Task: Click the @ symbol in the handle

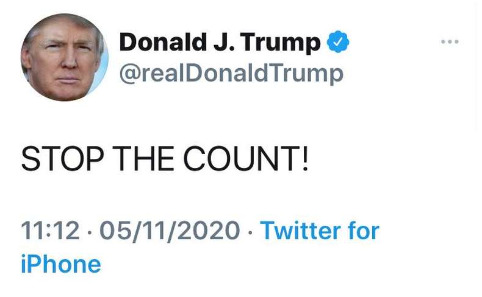Action: (x=129, y=74)
